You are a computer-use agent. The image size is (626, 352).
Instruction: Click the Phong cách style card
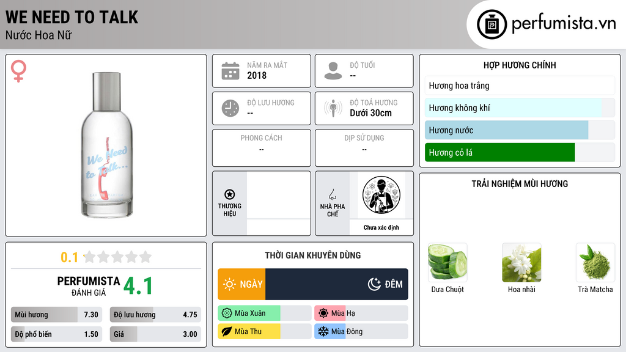[262, 148]
